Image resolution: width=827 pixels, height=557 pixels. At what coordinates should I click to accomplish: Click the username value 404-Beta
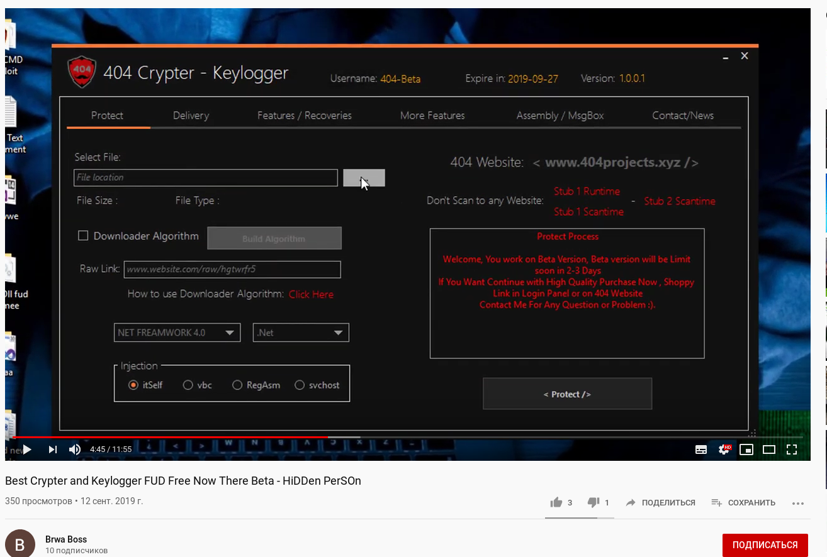point(400,79)
